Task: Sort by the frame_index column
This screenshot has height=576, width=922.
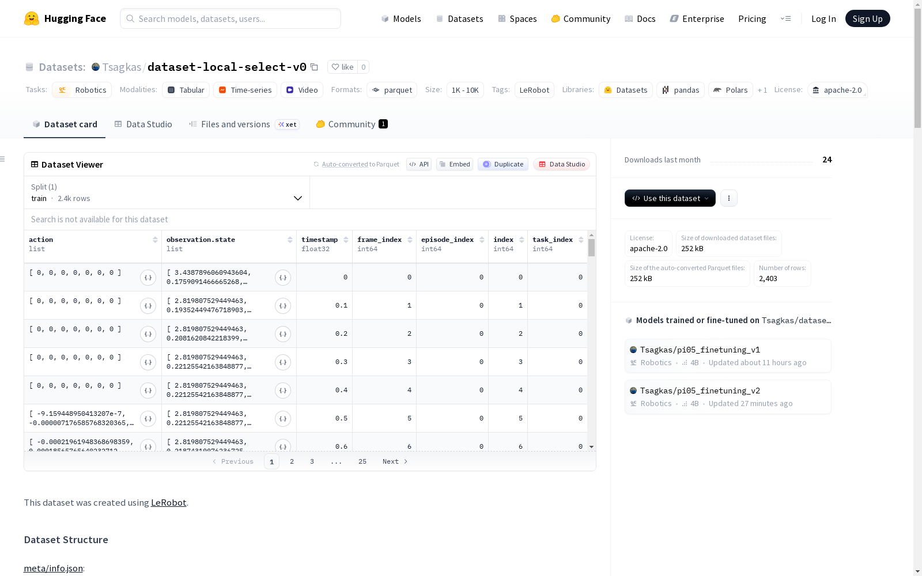Action: coord(410,240)
